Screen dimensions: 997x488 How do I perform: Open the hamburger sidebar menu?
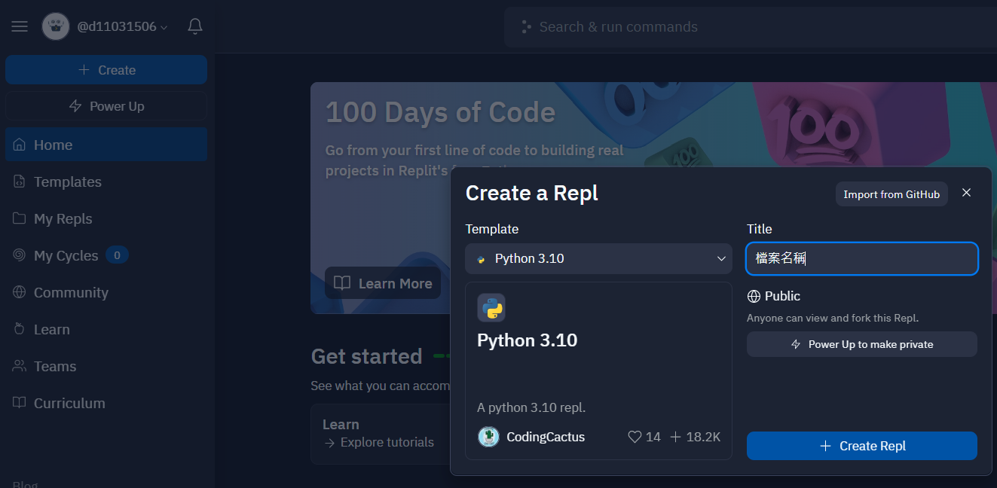point(20,26)
